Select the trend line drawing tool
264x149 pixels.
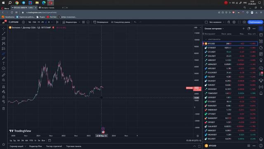click(4, 34)
